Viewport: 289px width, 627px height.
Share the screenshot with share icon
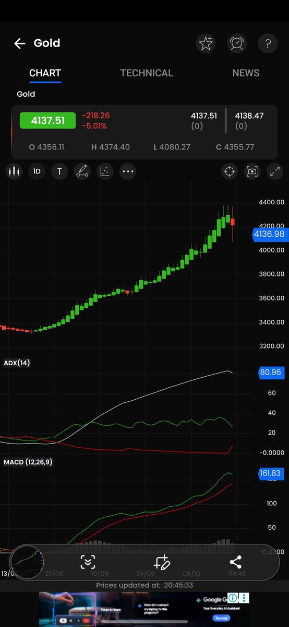(235, 562)
